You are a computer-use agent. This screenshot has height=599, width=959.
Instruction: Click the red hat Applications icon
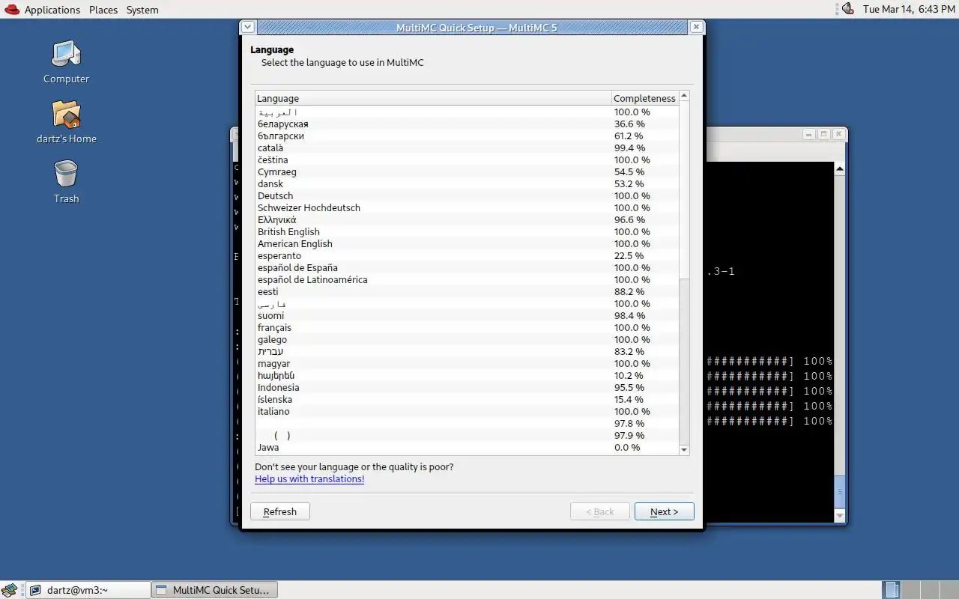pos(12,9)
